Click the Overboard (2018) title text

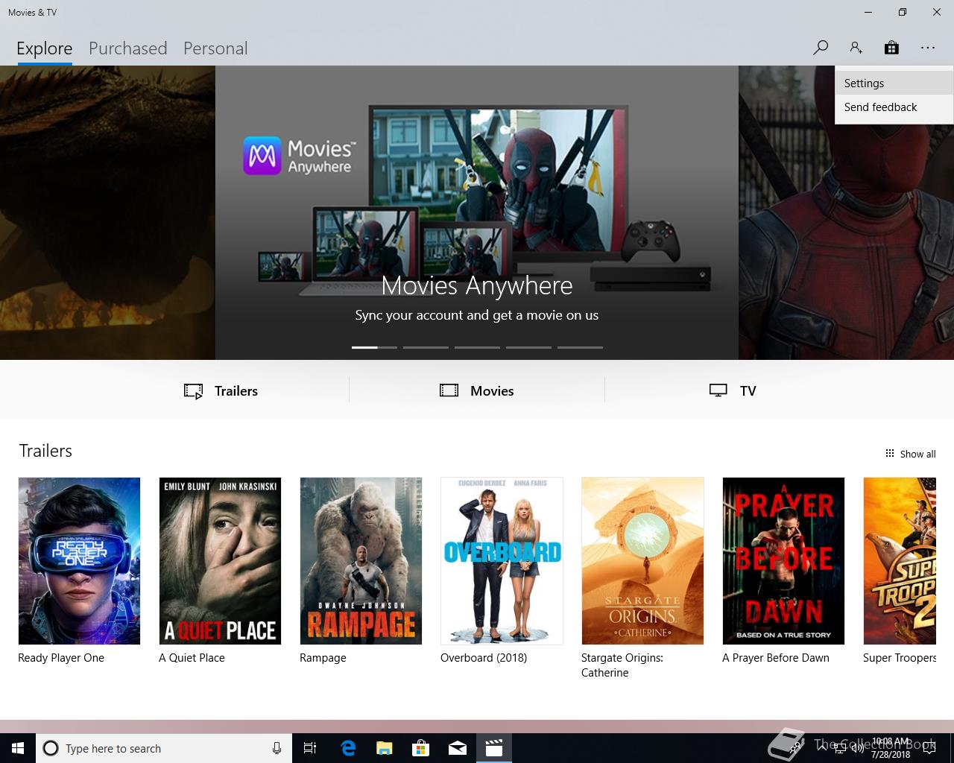484,658
